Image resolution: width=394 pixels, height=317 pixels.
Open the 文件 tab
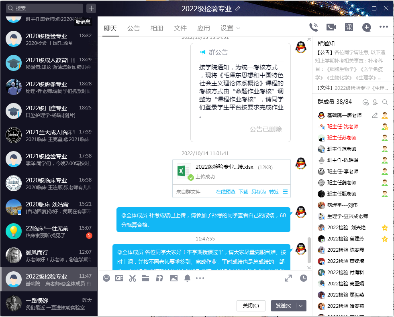[180, 28]
